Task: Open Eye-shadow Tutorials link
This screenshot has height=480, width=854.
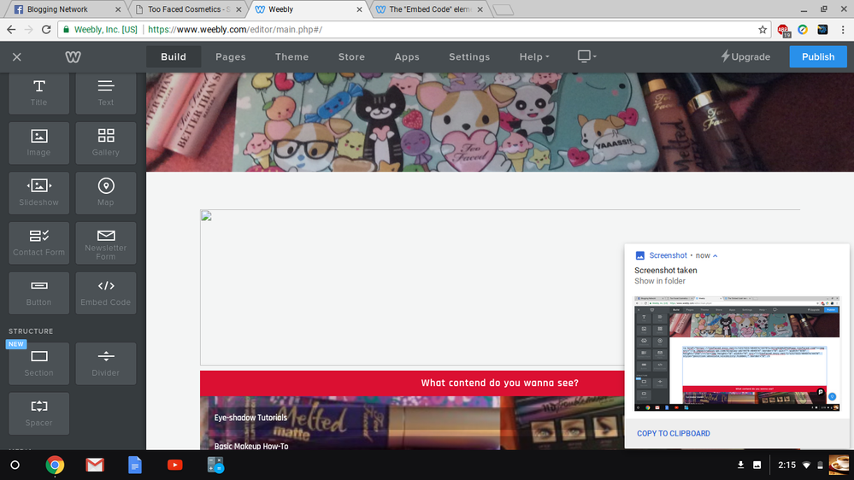Action: pyautogui.click(x=250, y=418)
